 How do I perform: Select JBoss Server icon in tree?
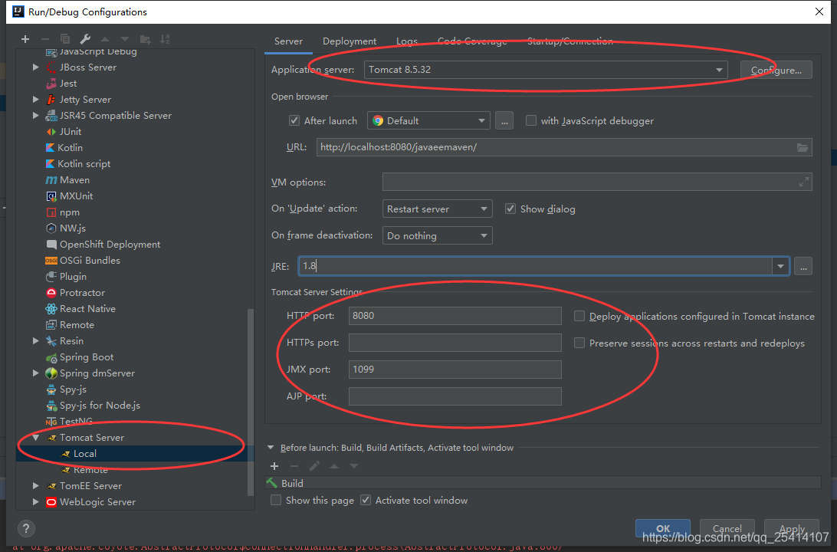[51, 67]
